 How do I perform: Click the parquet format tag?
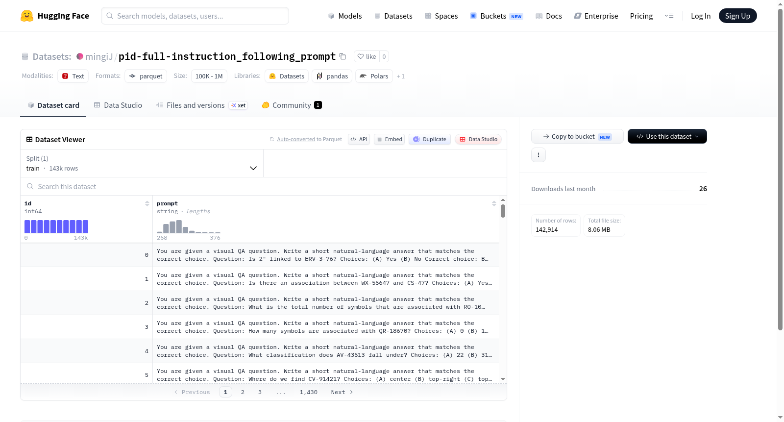[x=146, y=76]
